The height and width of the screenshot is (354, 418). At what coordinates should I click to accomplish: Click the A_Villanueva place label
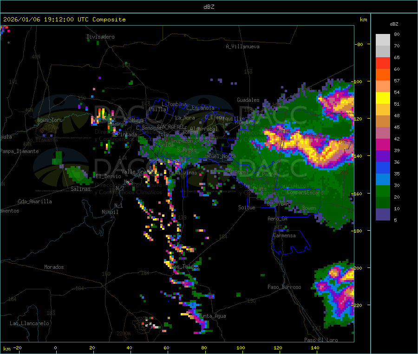pyautogui.click(x=242, y=47)
